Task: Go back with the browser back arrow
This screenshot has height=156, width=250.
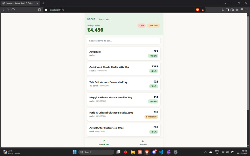Action: pos(3,10)
